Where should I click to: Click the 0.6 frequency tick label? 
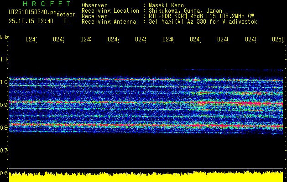[x=4, y=173]
